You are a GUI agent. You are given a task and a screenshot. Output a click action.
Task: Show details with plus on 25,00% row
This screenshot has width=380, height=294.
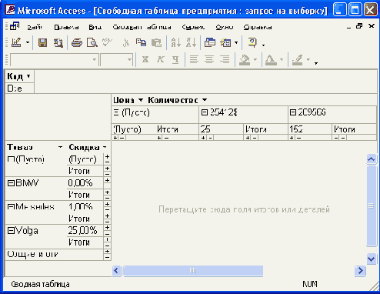tap(107, 228)
